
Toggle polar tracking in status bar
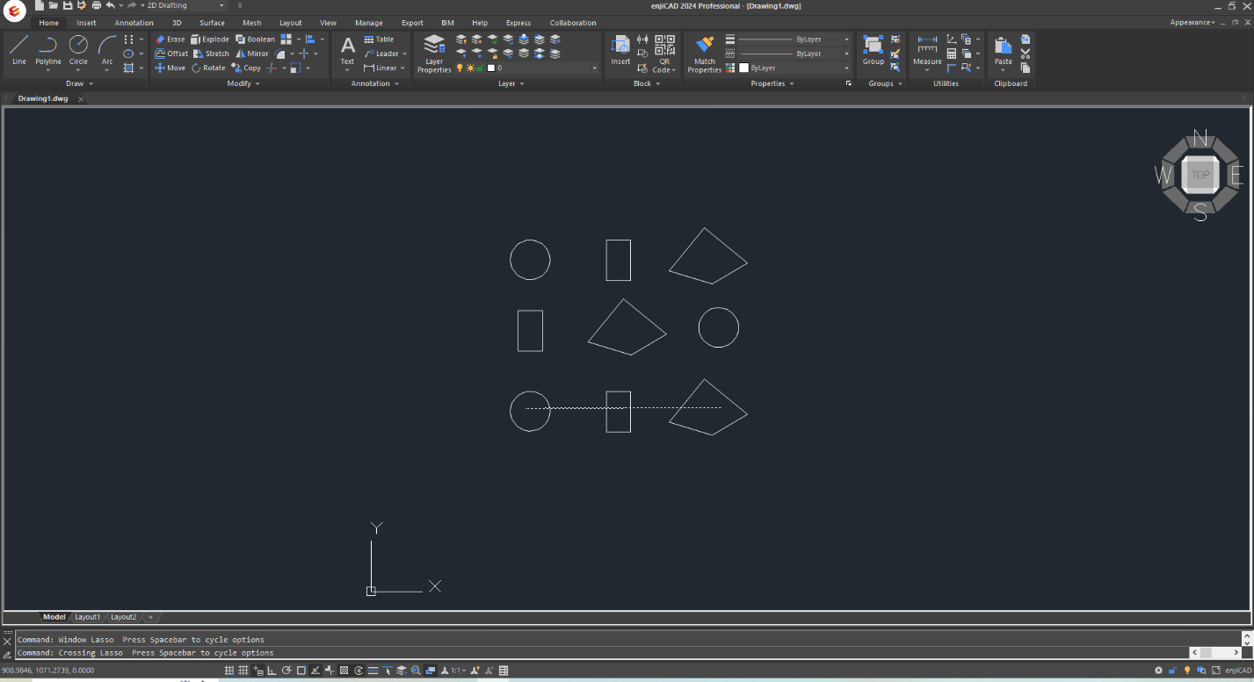pos(286,671)
